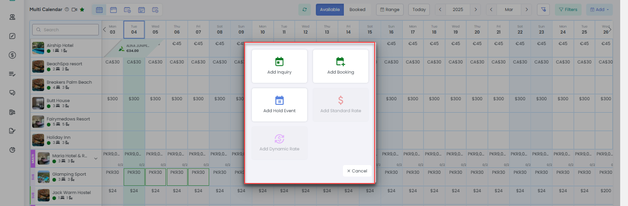
Task: Open the ALINA JUNIPE booking bar
Action: pyautogui.click(x=133, y=48)
